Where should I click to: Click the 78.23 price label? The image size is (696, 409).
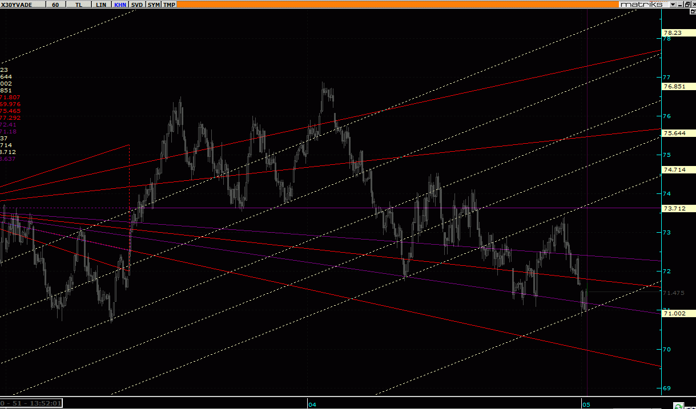678,33
